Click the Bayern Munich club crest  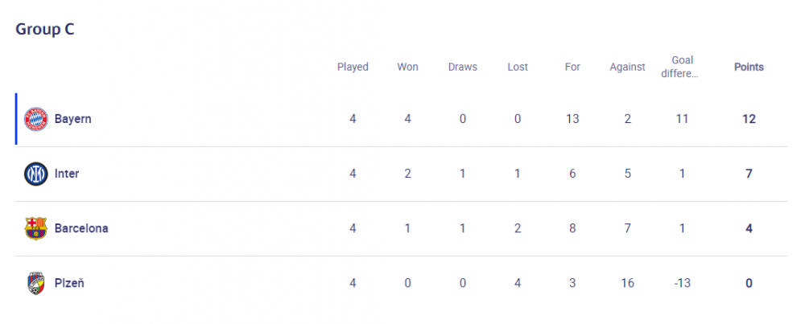coord(36,119)
